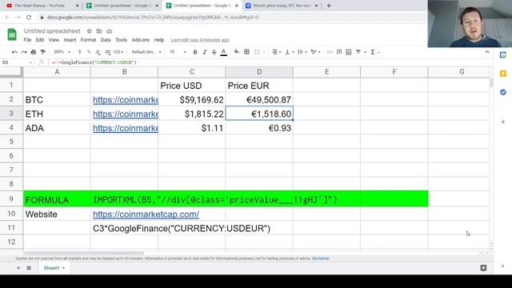Open vertical align dropdown
This screenshot has width=512, height=288.
click(x=290, y=52)
